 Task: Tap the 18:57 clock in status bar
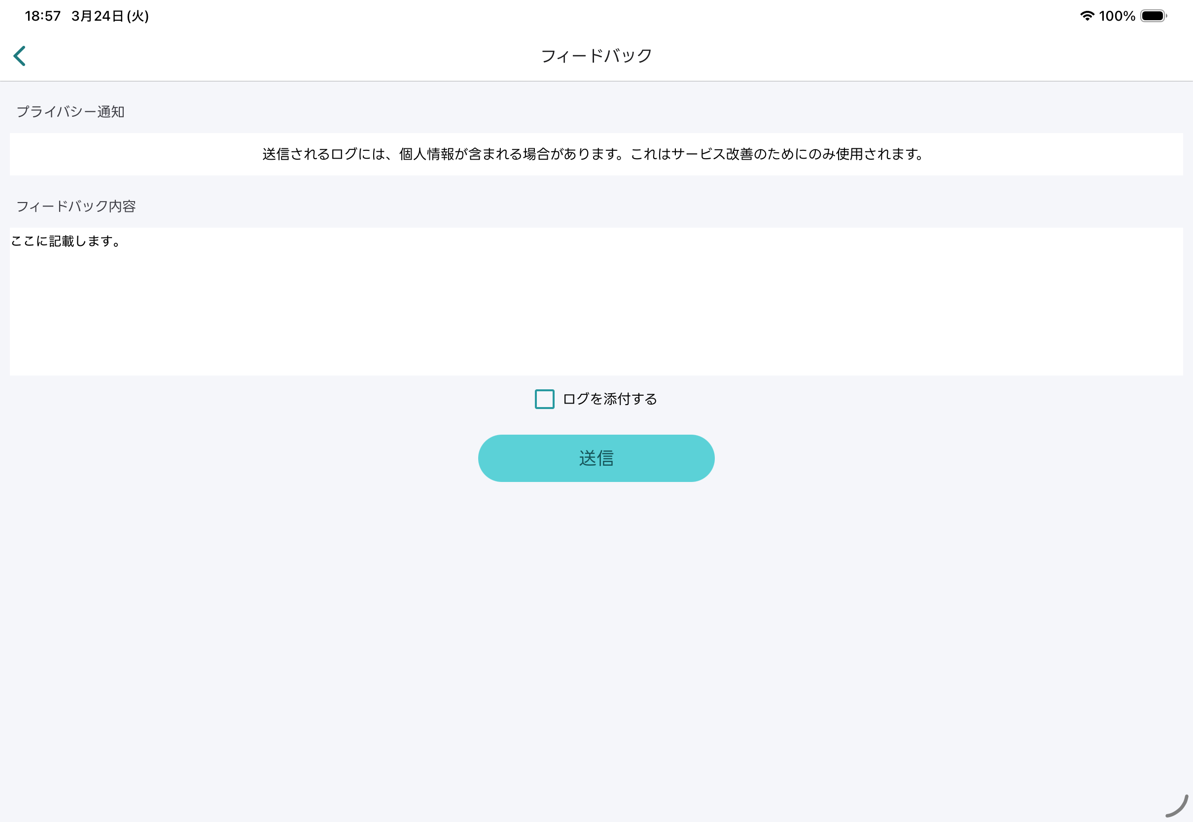(43, 16)
